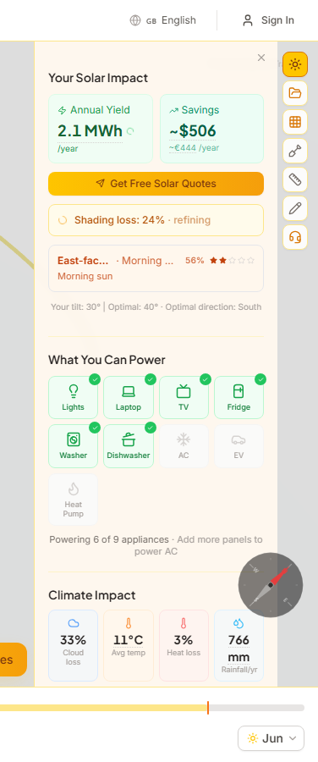Click the solar panel grid icon
318x762 pixels.
(x=294, y=122)
